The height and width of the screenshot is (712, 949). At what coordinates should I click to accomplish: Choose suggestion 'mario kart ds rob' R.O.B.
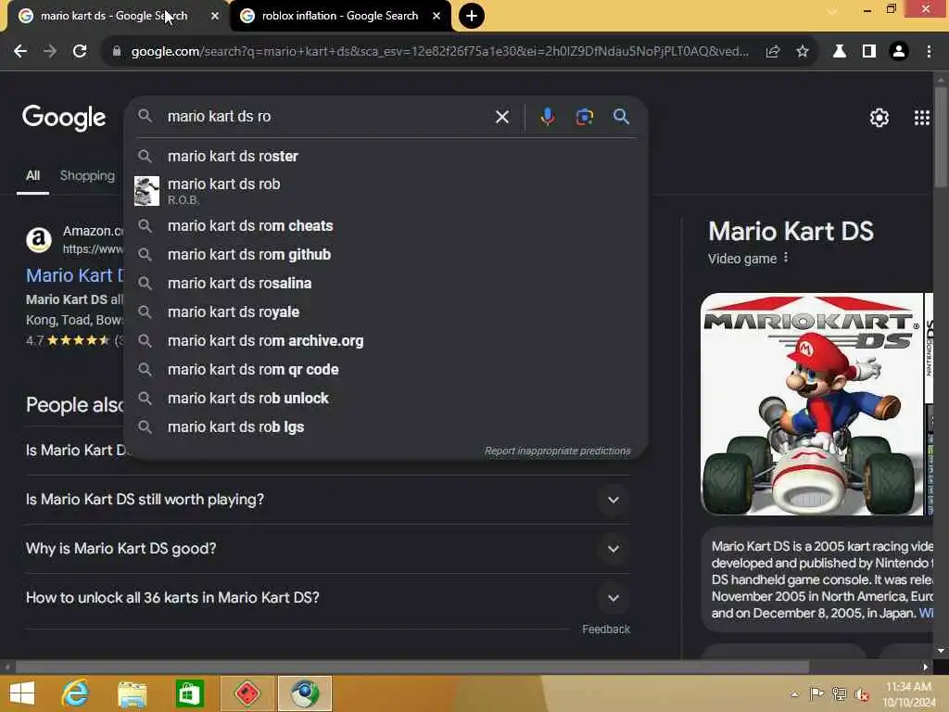pos(386,191)
